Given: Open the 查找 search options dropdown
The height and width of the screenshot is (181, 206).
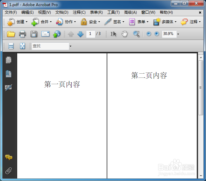Looking at the screenshot, I should [70, 46].
